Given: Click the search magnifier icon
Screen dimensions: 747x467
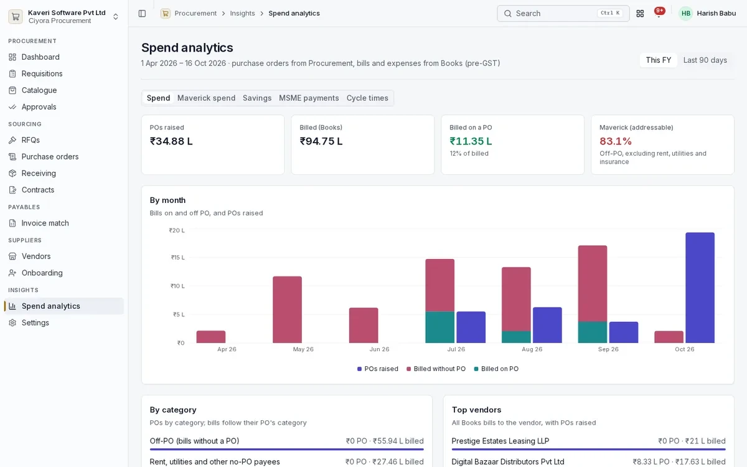Looking at the screenshot, I should click(508, 13).
